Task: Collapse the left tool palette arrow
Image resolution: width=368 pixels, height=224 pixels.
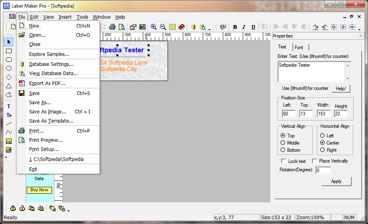Action: pos(6,157)
